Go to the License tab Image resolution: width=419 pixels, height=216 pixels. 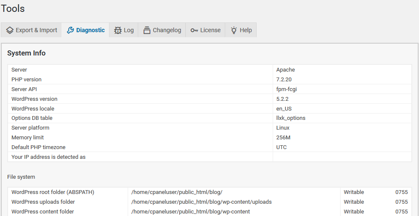point(210,30)
